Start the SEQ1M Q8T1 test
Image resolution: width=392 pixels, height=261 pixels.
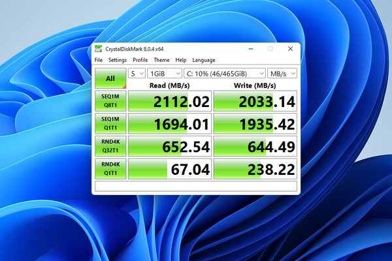110,101
